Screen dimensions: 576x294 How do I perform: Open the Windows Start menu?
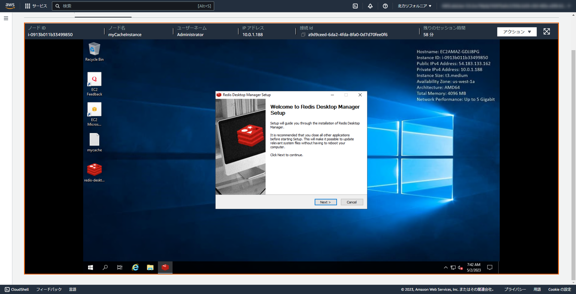point(90,267)
